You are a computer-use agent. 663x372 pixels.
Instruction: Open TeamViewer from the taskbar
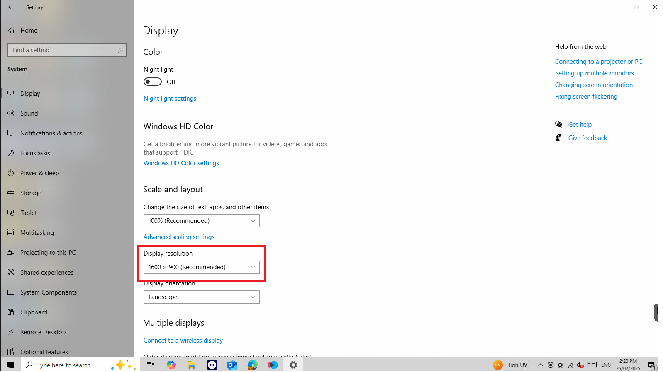coord(212,365)
